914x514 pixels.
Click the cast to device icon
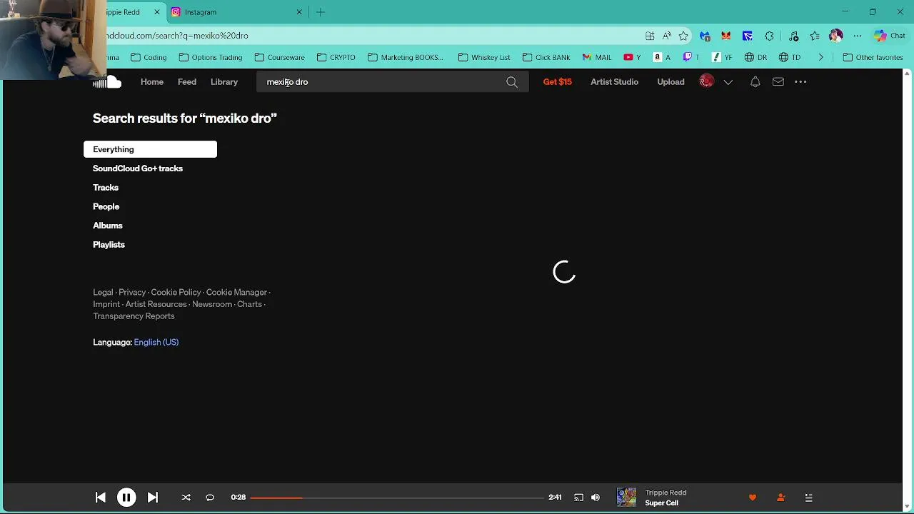[578, 498]
